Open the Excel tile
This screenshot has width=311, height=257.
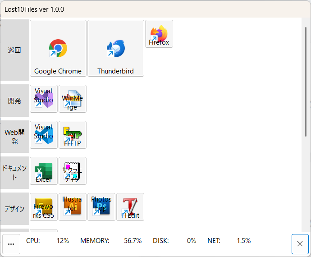click(44, 171)
